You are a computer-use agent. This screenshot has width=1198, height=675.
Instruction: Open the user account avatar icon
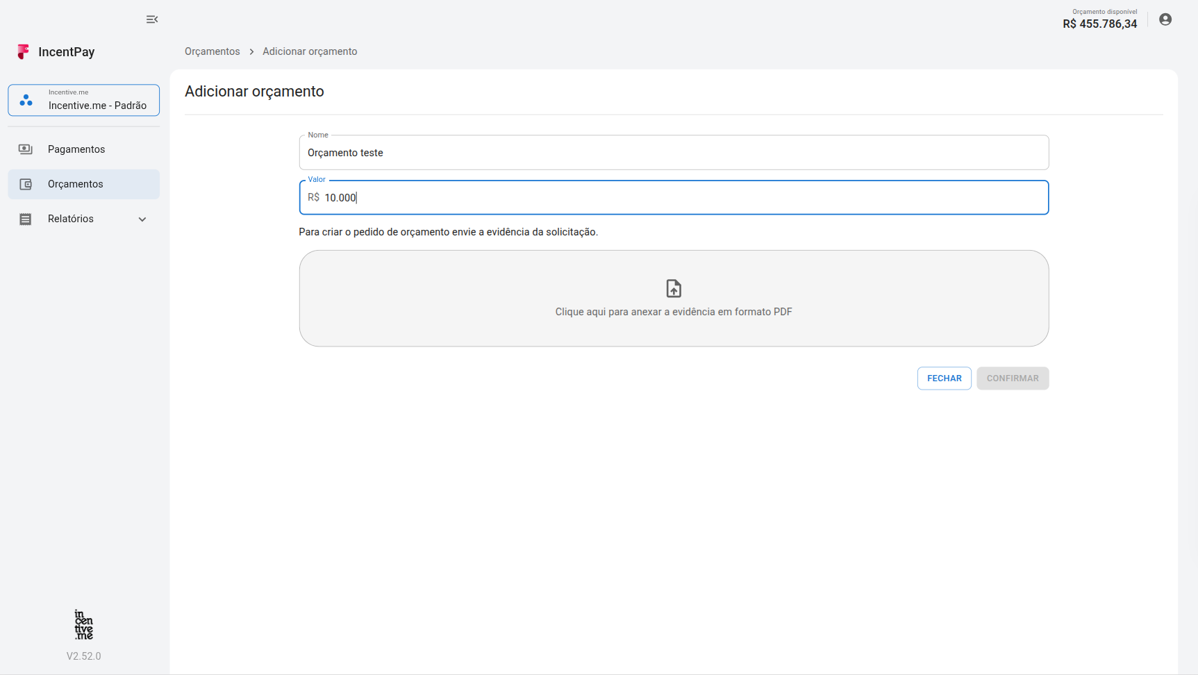tap(1165, 19)
